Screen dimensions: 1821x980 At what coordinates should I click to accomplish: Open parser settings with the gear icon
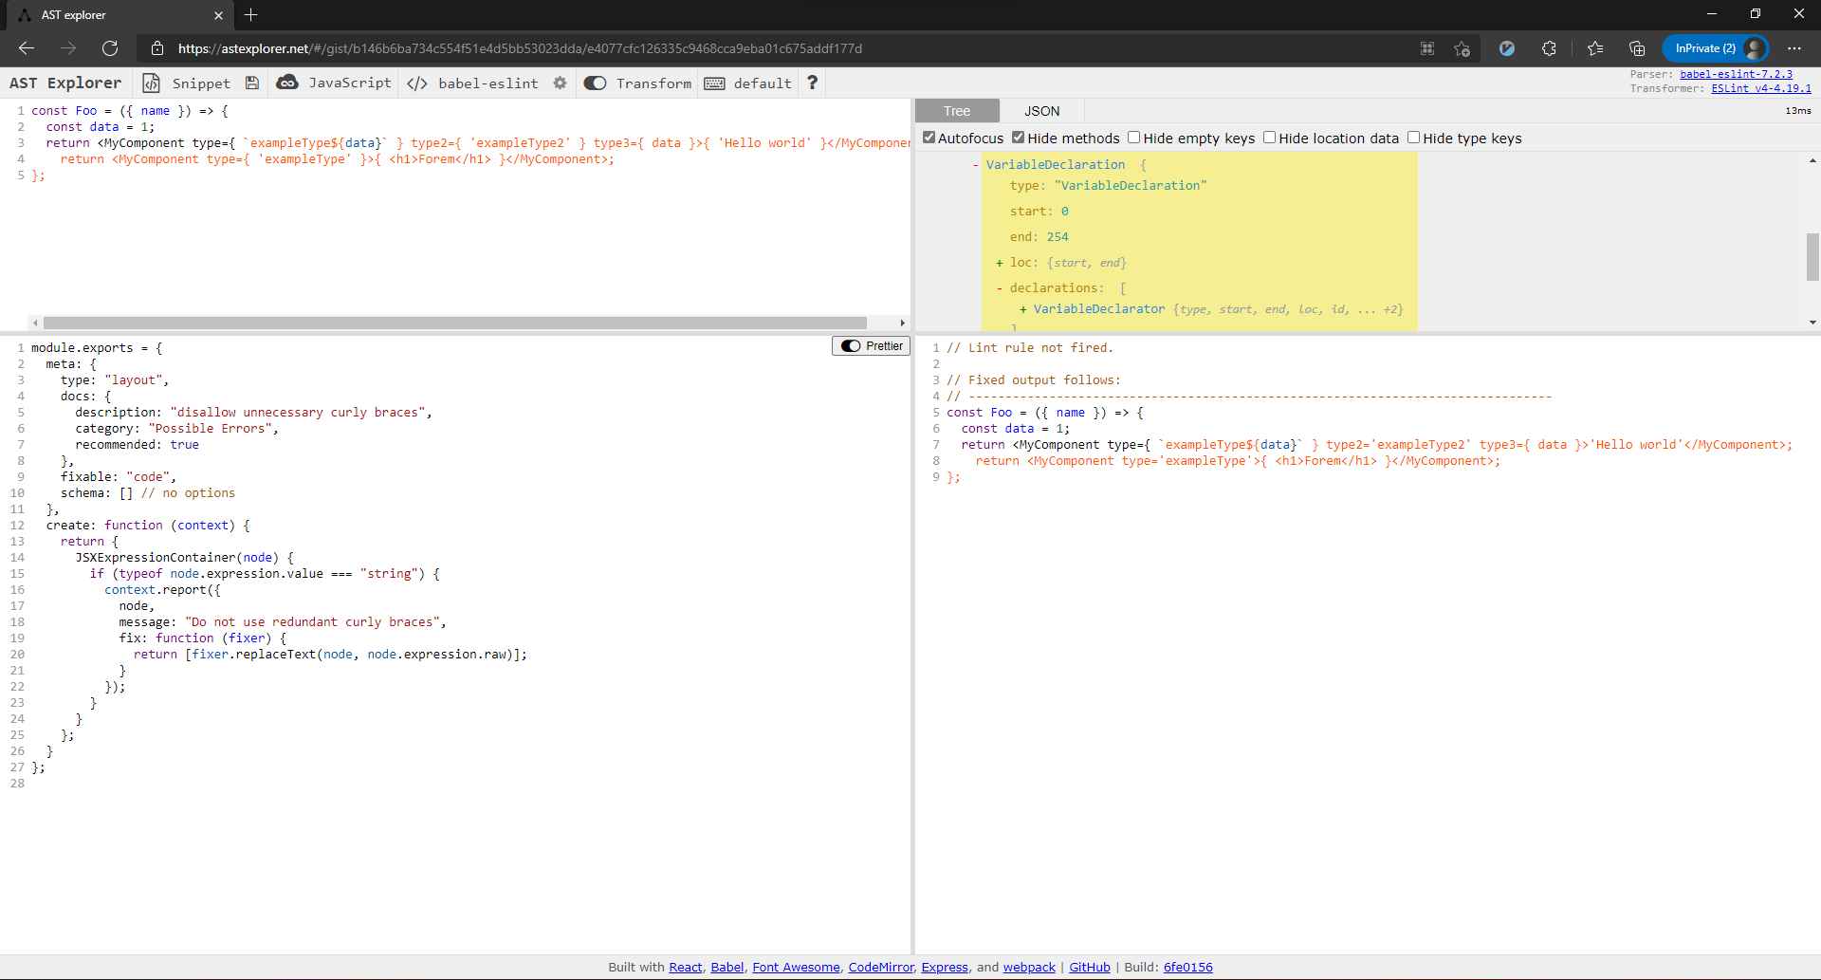(560, 83)
